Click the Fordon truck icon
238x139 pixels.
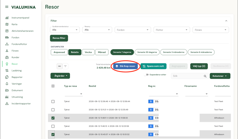[x=7, y=38]
